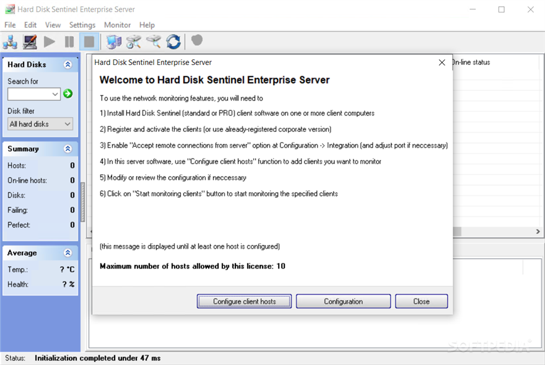
Task: Click the On-line status column header
Action: tap(471, 62)
